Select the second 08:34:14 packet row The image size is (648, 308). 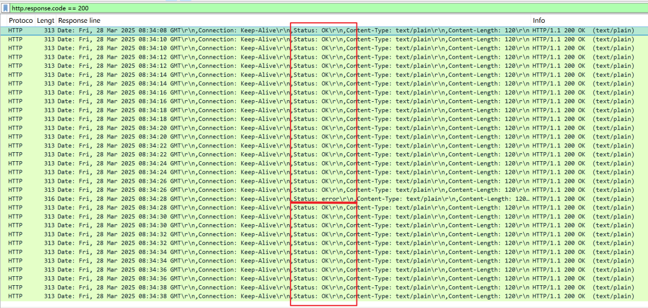(x=180, y=83)
